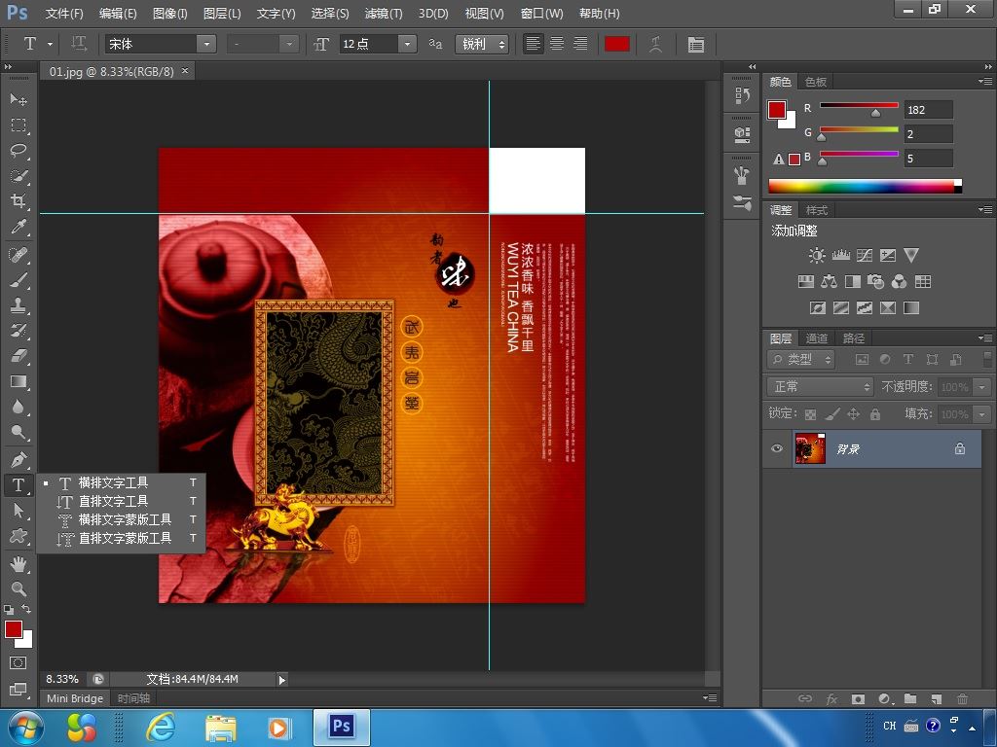Select the Blur tool
Screen dimensions: 997x747
tap(18, 408)
